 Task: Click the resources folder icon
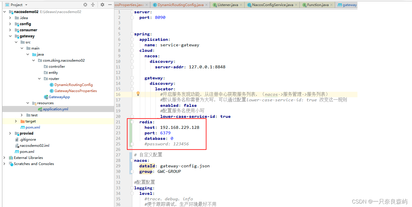pyautogui.click(x=34, y=103)
